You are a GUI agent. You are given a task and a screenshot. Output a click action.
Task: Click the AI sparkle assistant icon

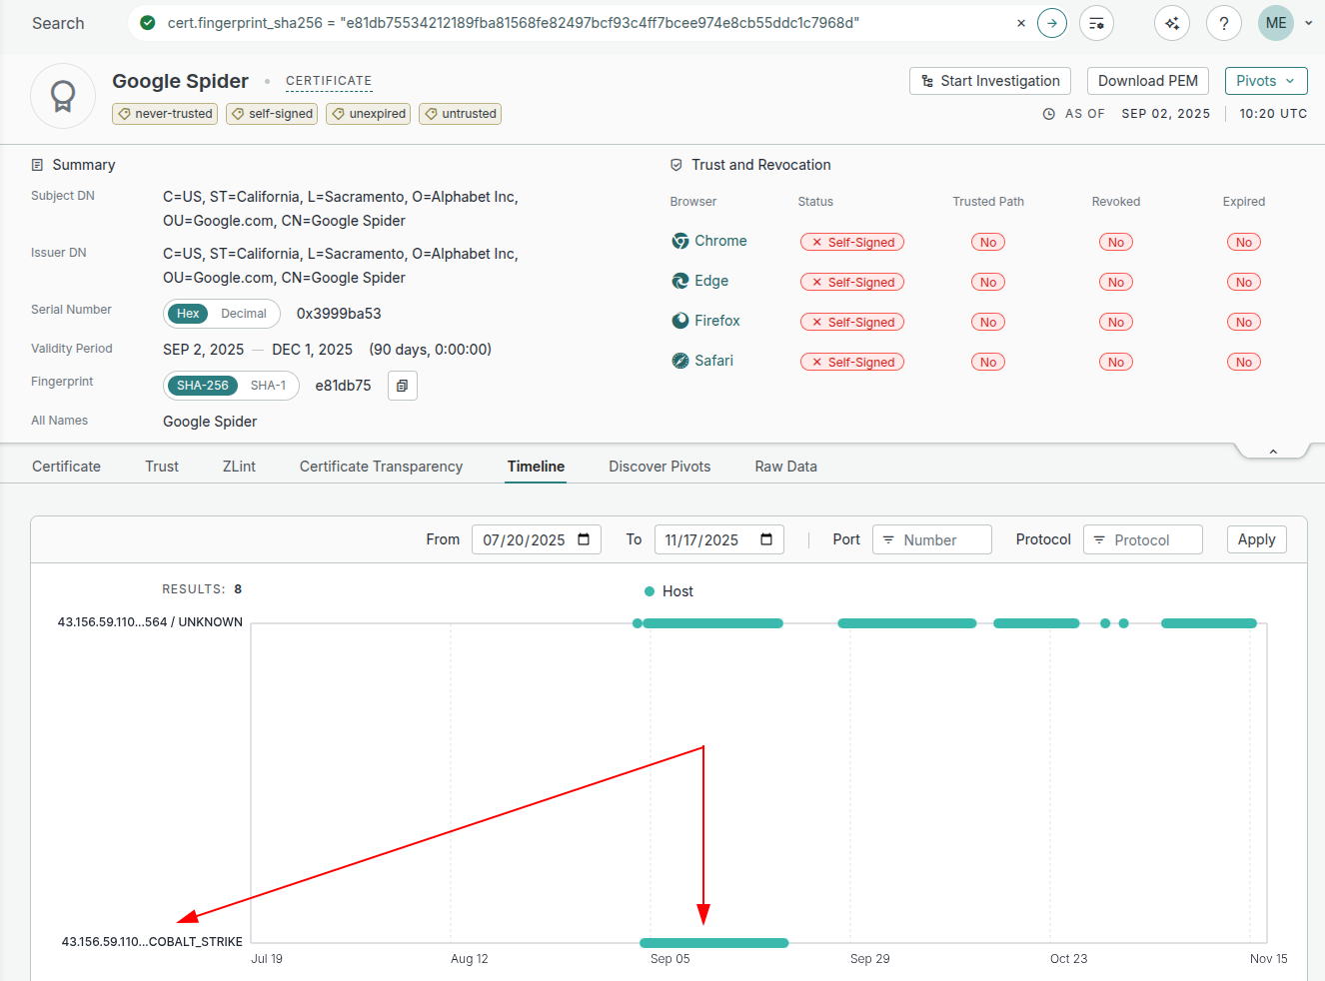(1171, 23)
